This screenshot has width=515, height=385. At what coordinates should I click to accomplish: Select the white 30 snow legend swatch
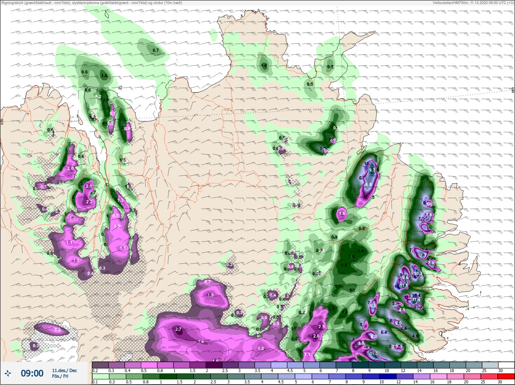coord(507,365)
